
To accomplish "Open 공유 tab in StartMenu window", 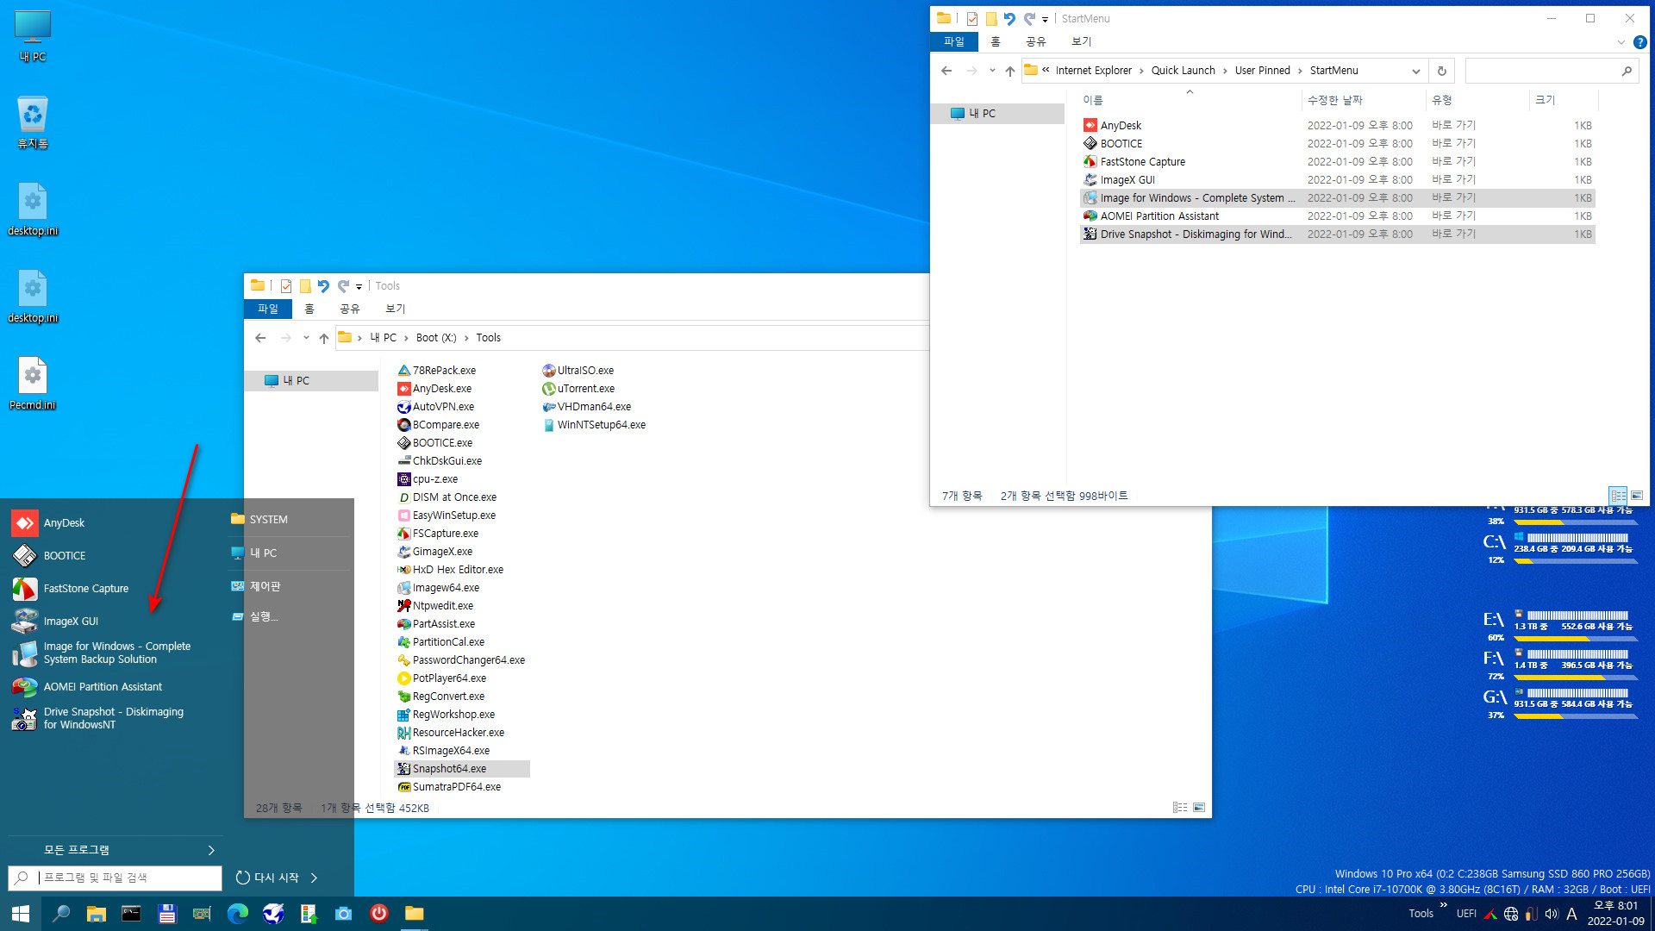I will tap(1036, 41).
